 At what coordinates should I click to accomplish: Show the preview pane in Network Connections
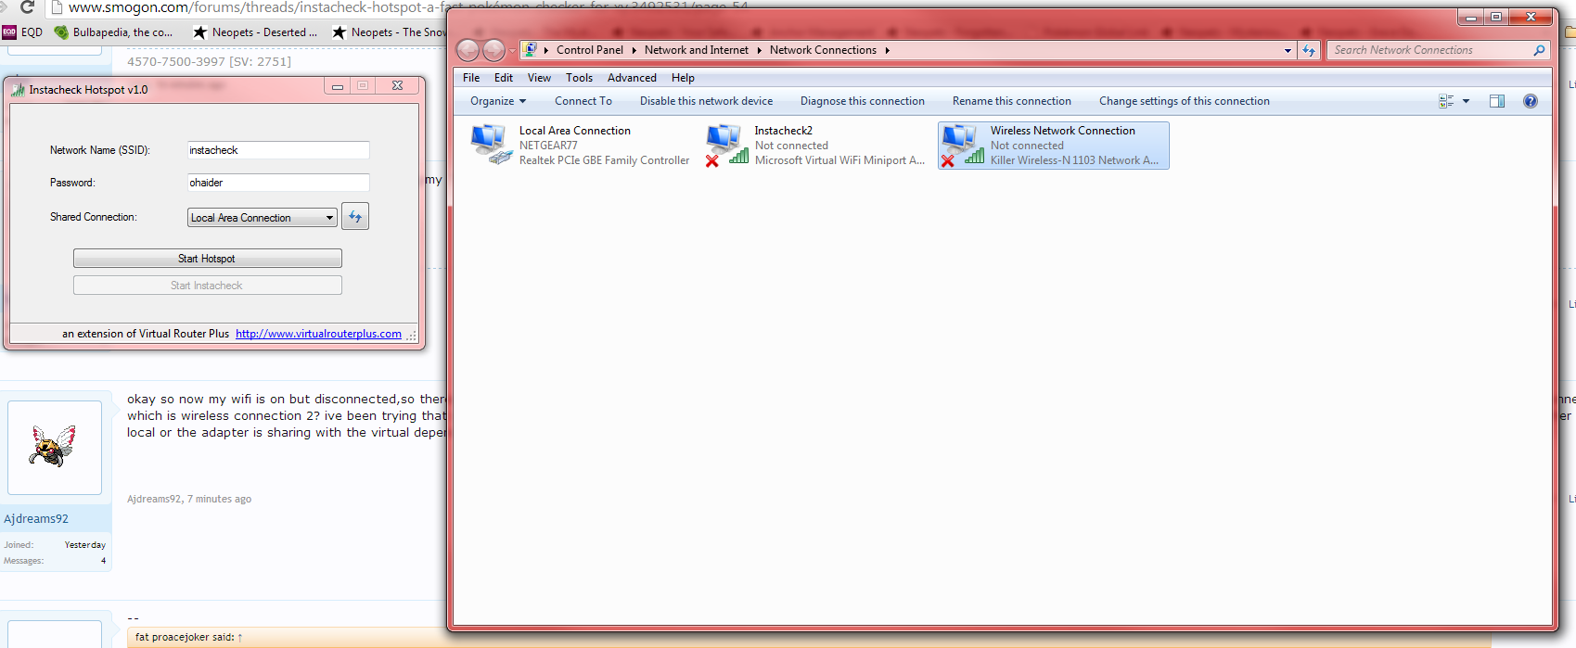1497,101
